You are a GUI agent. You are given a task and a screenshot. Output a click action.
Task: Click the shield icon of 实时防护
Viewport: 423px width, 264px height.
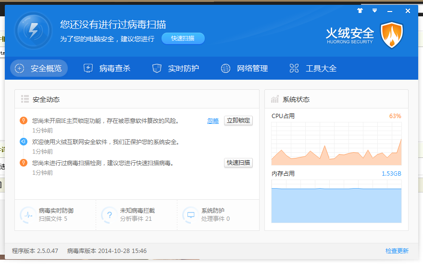pyautogui.click(x=157, y=69)
